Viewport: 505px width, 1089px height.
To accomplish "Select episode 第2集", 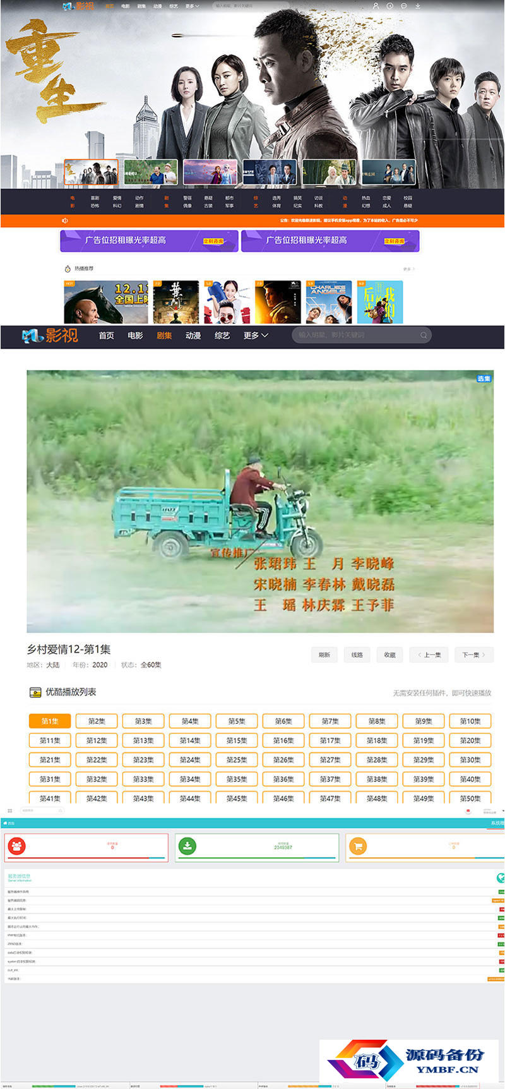I will (x=97, y=721).
